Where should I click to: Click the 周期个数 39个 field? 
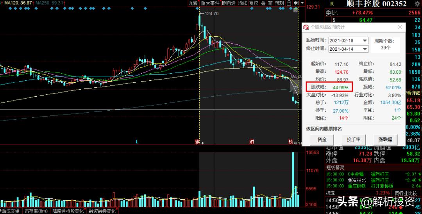pos(385,44)
